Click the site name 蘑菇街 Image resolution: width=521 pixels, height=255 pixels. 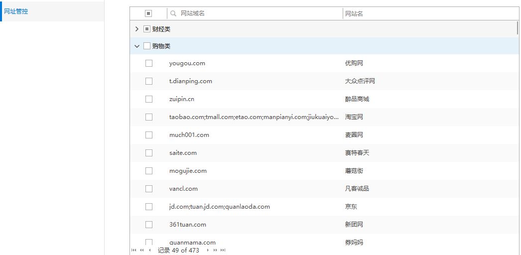point(354,171)
